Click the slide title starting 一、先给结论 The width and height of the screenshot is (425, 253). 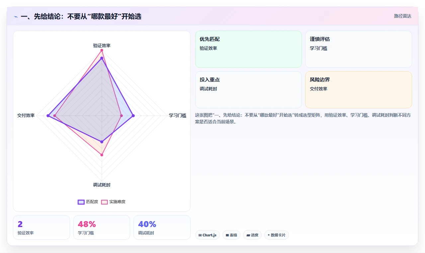[81, 16]
